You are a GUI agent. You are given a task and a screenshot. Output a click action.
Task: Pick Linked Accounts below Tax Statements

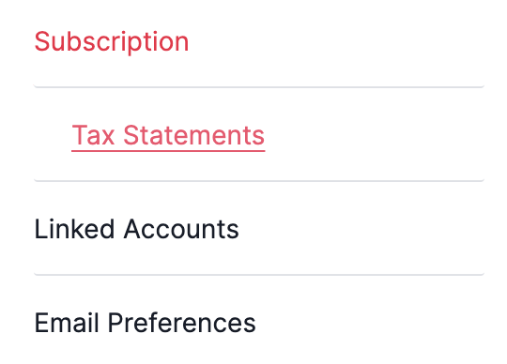(136, 229)
